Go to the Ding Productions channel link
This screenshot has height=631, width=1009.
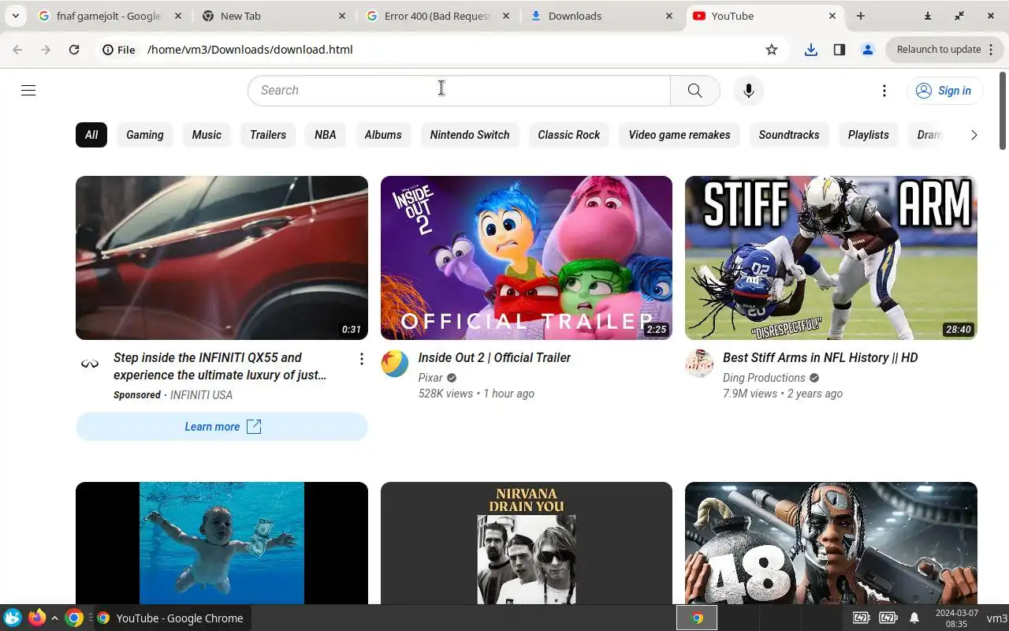(764, 378)
